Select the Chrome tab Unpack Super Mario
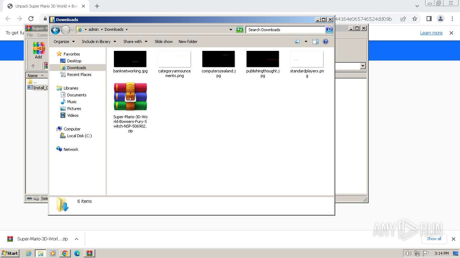Screen dimensions: 460x258 (46, 6)
